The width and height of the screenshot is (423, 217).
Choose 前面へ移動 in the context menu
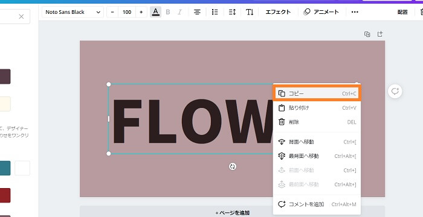[317, 171]
